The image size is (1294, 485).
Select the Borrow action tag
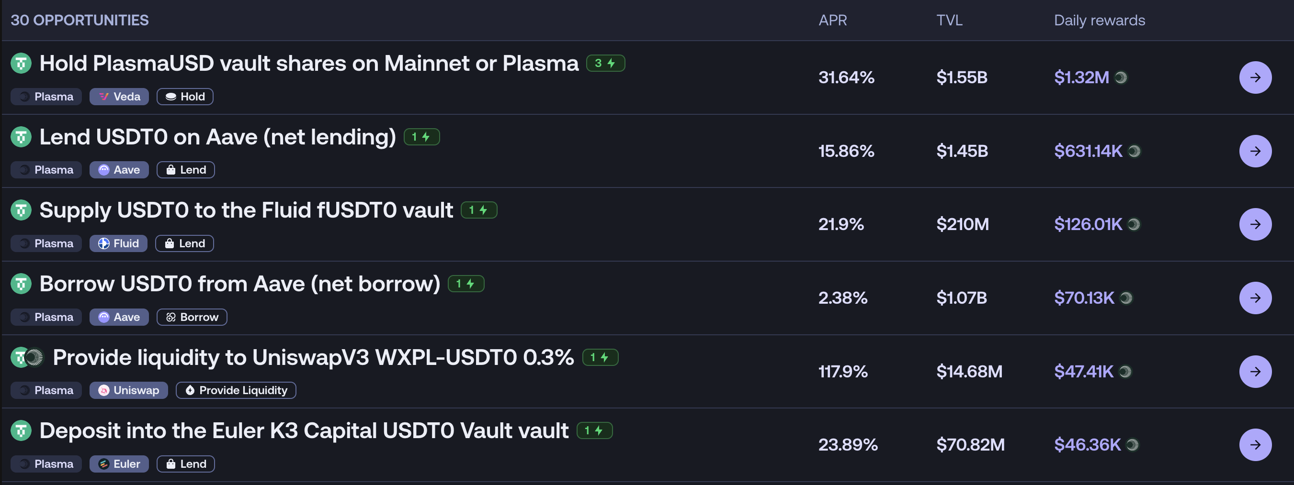tap(192, 317)
